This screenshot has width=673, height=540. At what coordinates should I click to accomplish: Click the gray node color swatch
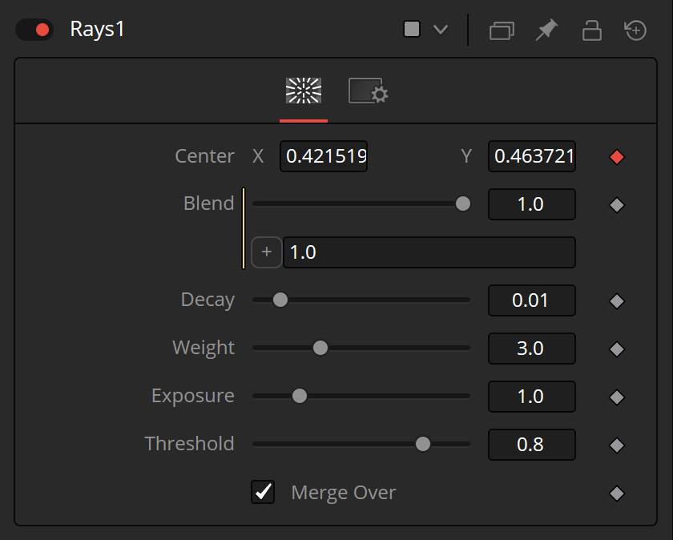[412, 30]
